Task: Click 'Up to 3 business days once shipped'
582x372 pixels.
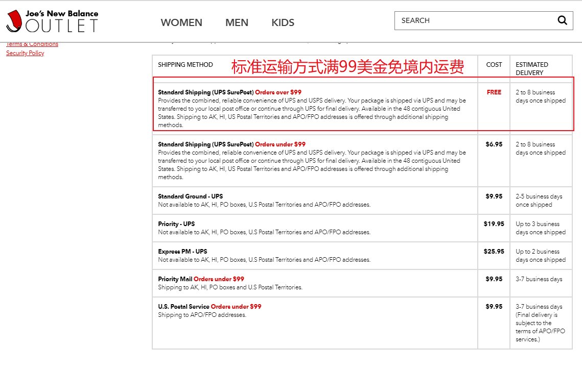Action: [541, 228]
